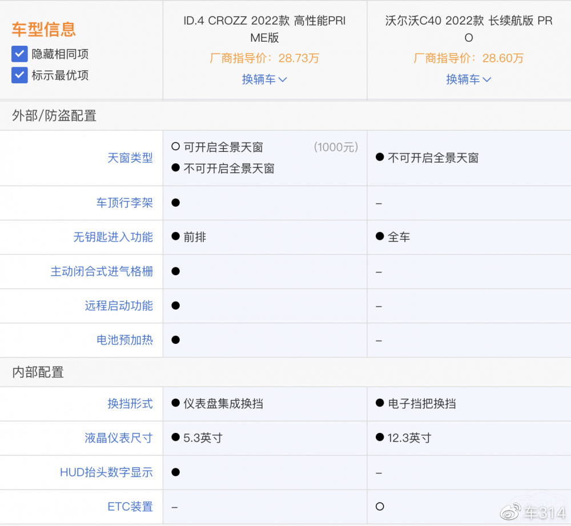Select the 外部/防盗配置 section header

point(53,116)
